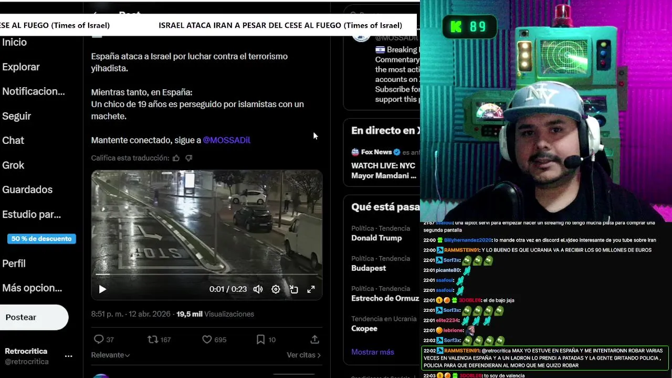The width and height of the screenshot is (672, 378).
Task: Click the 50 % de descuento badge
Action: tap(41, 239)
